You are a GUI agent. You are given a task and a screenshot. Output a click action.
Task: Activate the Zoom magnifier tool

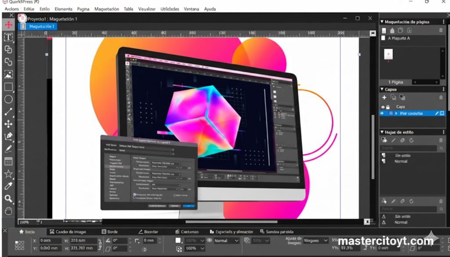(x=8, y=199)
